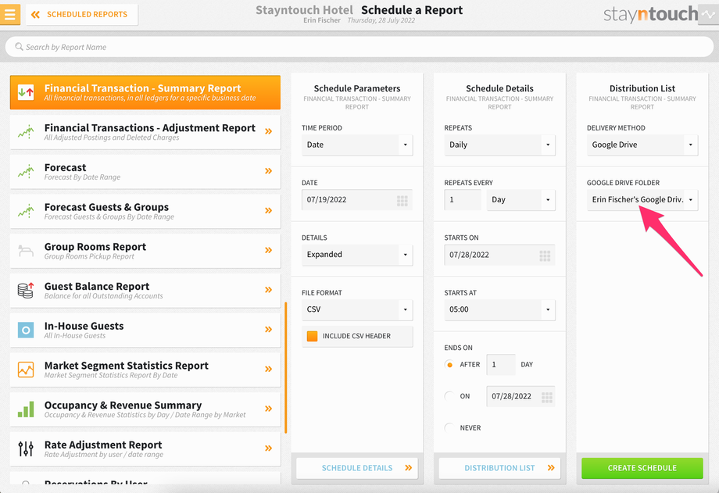Open the Starts On calendar icon

point(545,255)
